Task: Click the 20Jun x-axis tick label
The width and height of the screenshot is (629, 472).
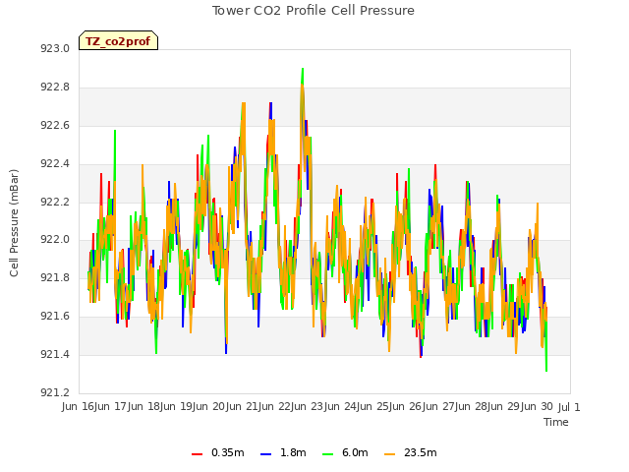Action: (x=227, y=406)
